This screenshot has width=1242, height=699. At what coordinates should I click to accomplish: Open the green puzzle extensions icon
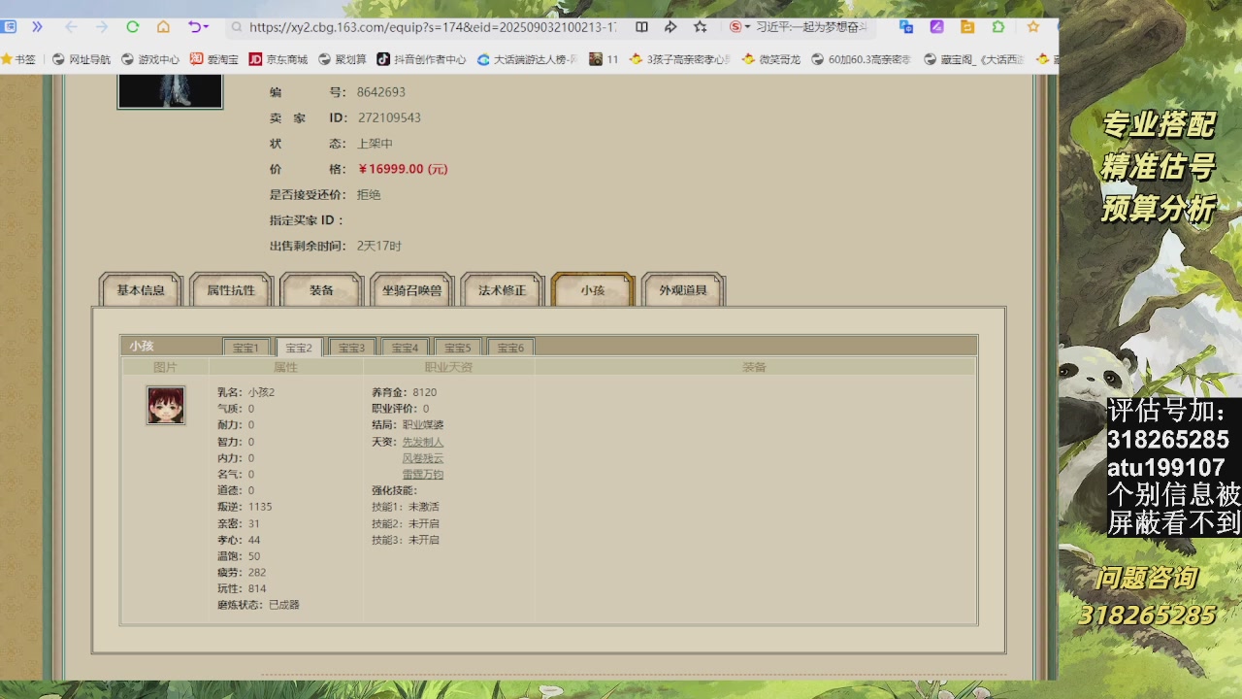pyautogui.click(x=997, y=27)
